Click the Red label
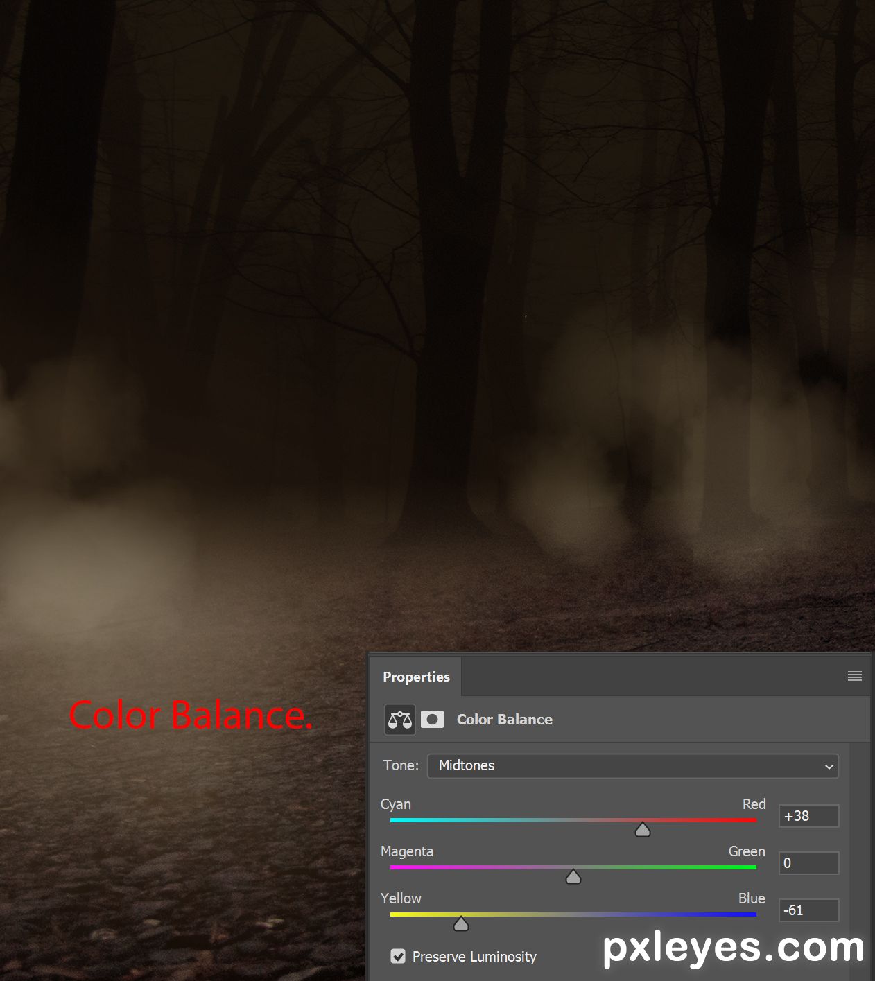 coord(754,804)
